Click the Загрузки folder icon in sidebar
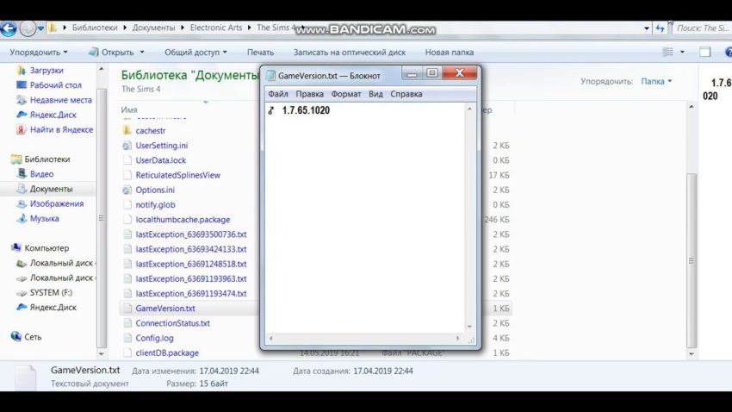The width and height of the screenshot is (732, 412). click(21, 70)
